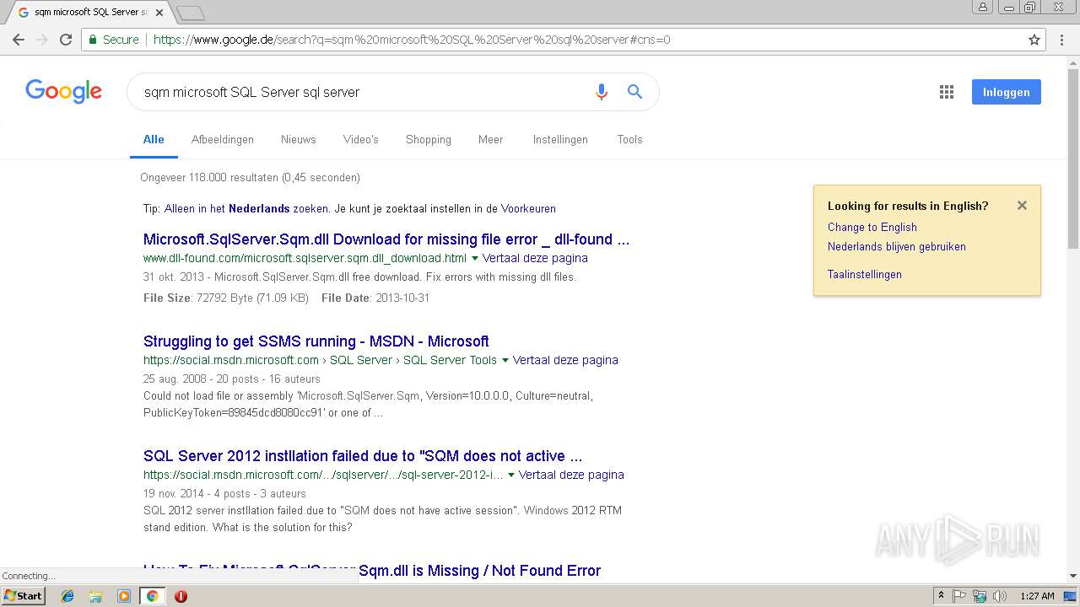The width and height of the screenshot is (1080, 607).
Task: Open SQL Server 2012 instllation failed result
Action: [363, 456]
